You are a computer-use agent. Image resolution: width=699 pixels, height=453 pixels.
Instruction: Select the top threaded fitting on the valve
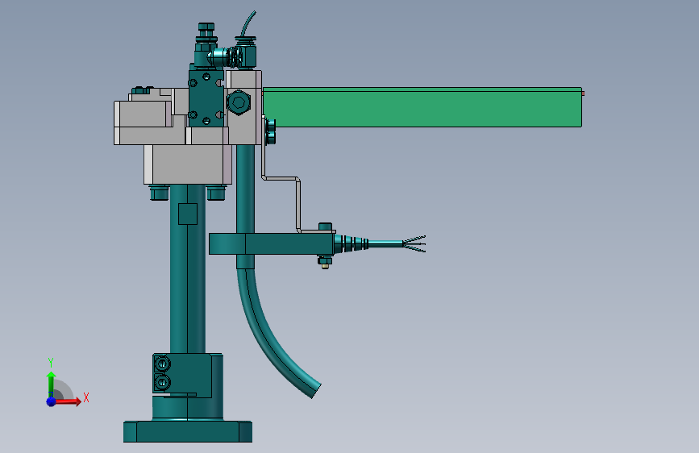[x=206, y=31]
